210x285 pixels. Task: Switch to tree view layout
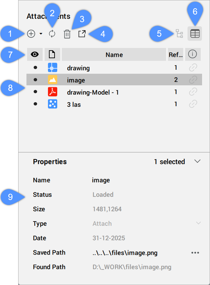[179, 34]
